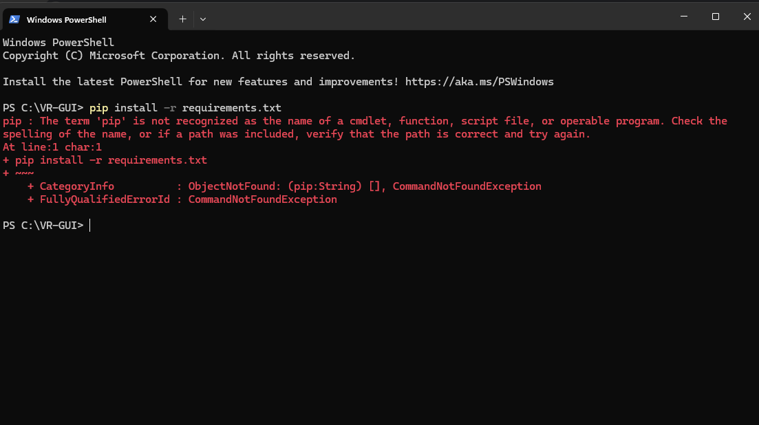Click the 'CategoryInfo' error label
Viewport: 759px width, 425px height.
[77, 186]
